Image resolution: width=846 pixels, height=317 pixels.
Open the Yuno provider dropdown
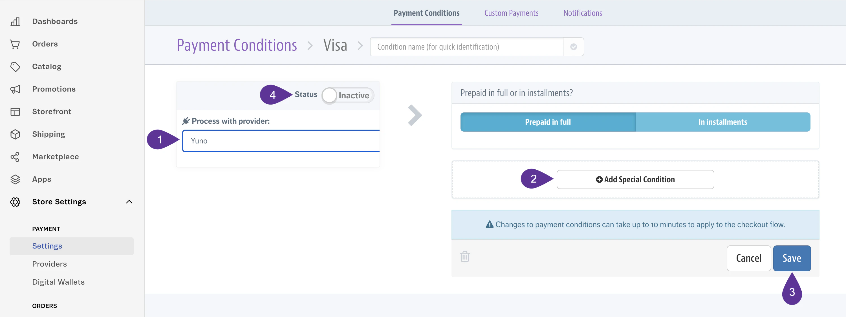[x=281, y=141]
